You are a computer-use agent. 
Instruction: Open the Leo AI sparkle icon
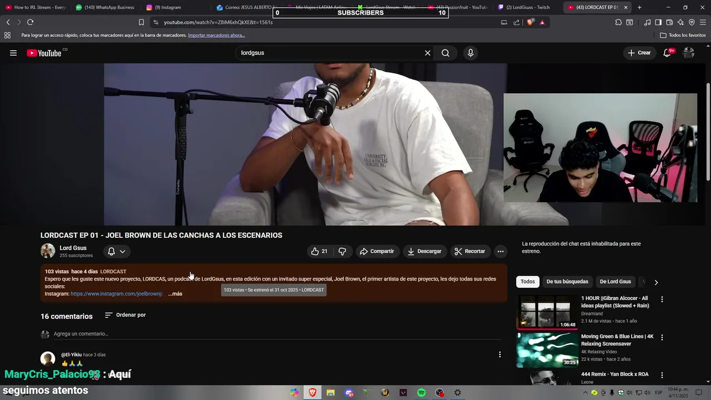point(680,22)
